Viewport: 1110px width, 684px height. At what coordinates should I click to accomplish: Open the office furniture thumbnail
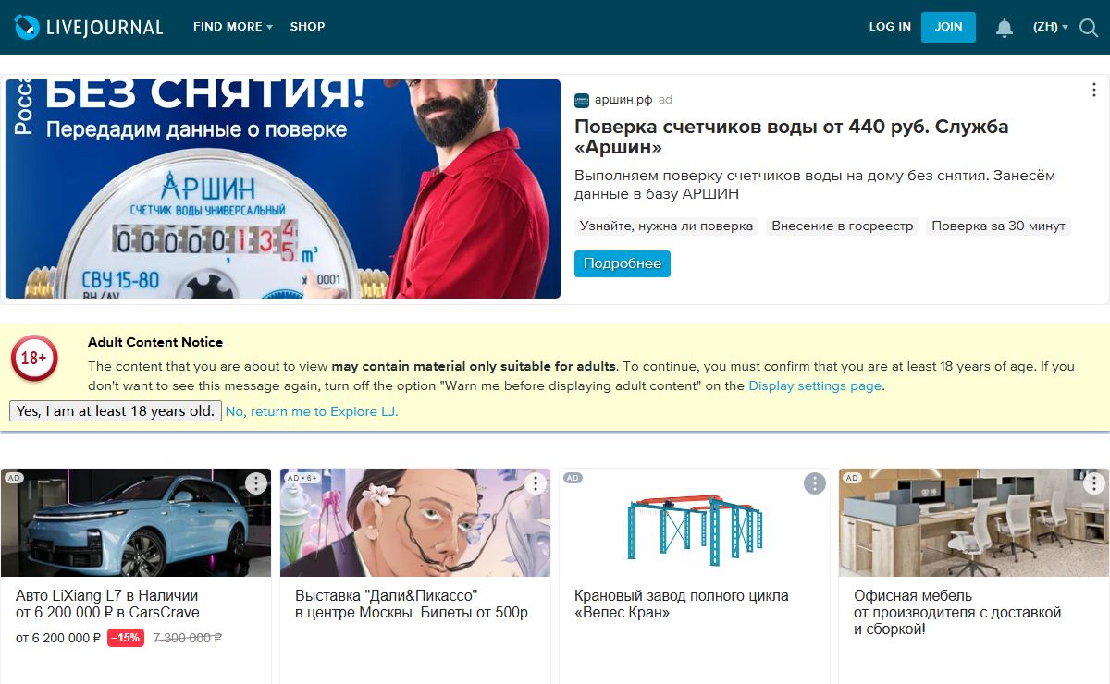(974, 522)
